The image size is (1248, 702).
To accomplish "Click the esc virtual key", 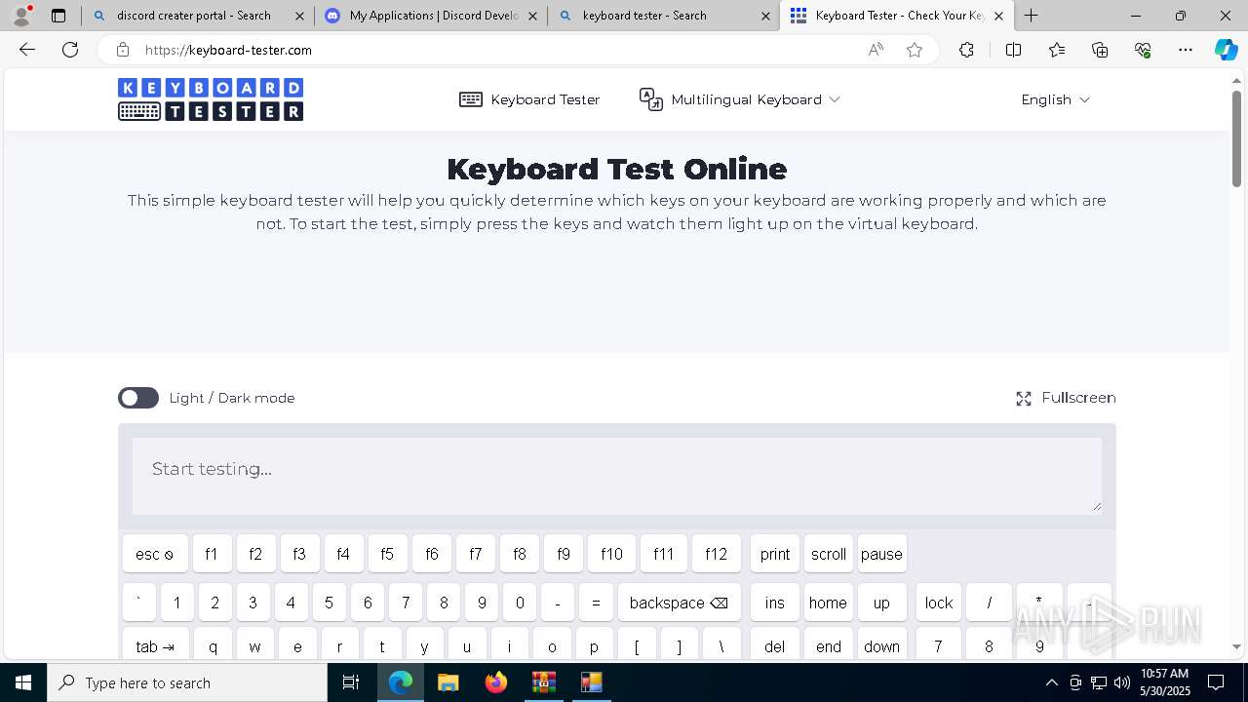I will (x=155, y=554).
